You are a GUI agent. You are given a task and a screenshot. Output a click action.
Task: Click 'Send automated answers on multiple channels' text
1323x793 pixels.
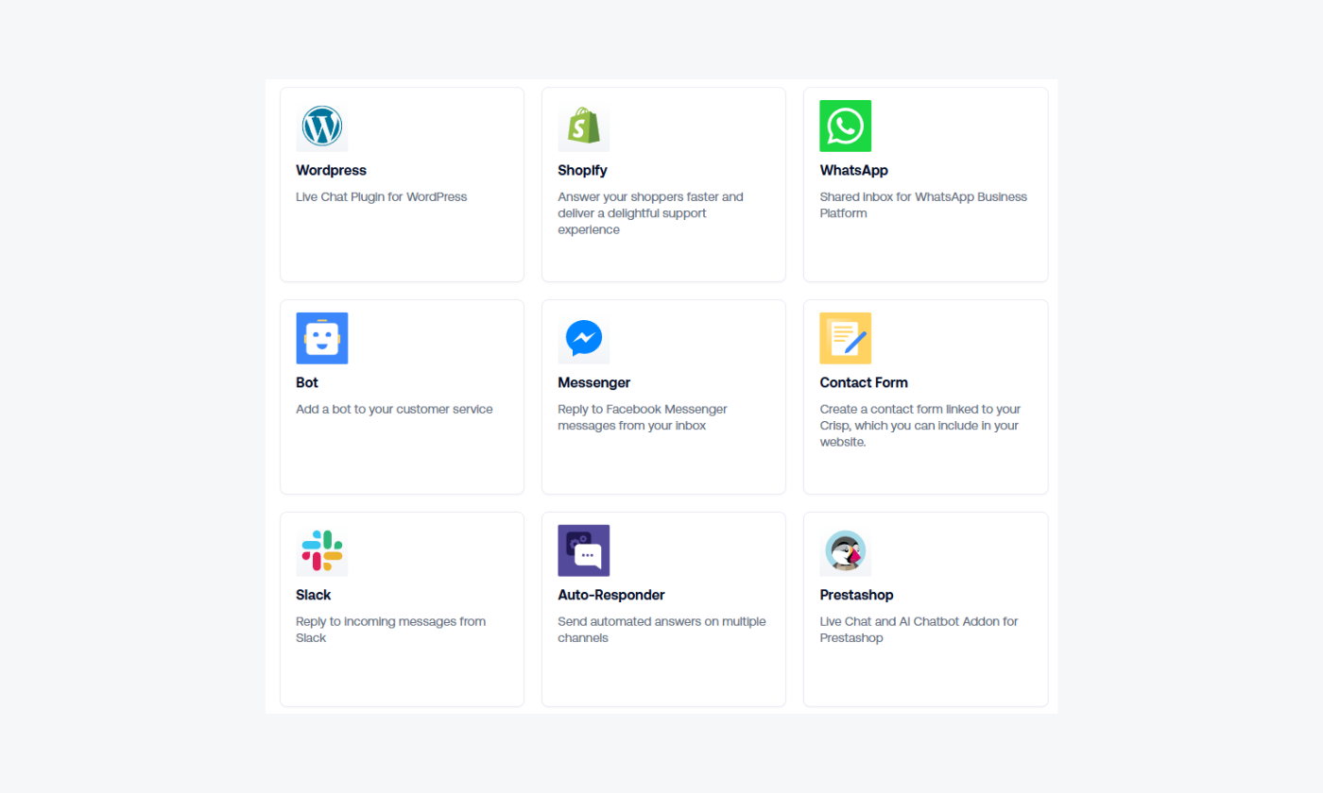(661, 630)
